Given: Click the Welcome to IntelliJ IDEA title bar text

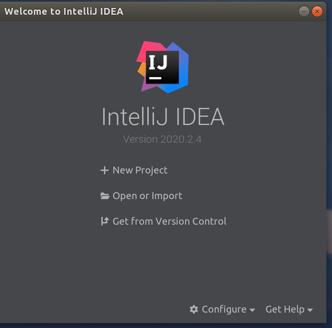Looking at the screenshot, I should click(x=64, y=11).
